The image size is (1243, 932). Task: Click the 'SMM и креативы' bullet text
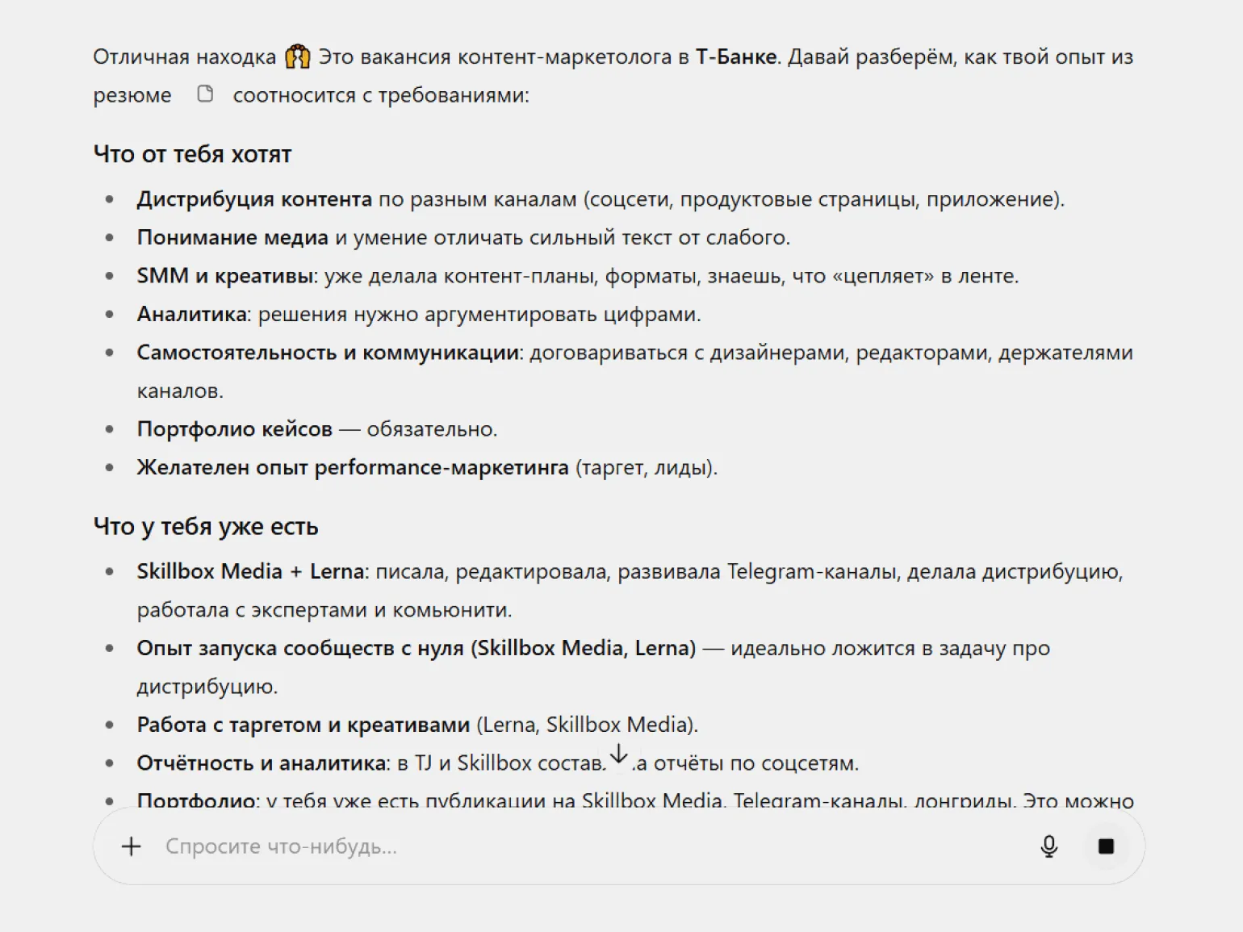225,276
